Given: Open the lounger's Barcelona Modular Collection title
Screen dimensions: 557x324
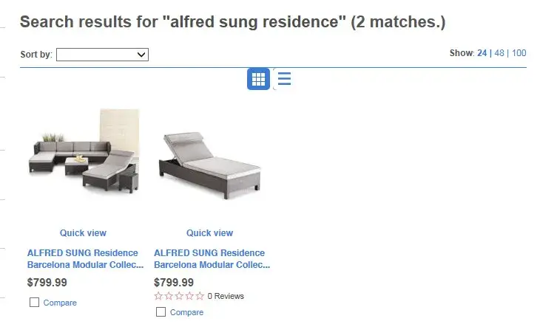Looking at the screenshot, I should pos(211,258).
